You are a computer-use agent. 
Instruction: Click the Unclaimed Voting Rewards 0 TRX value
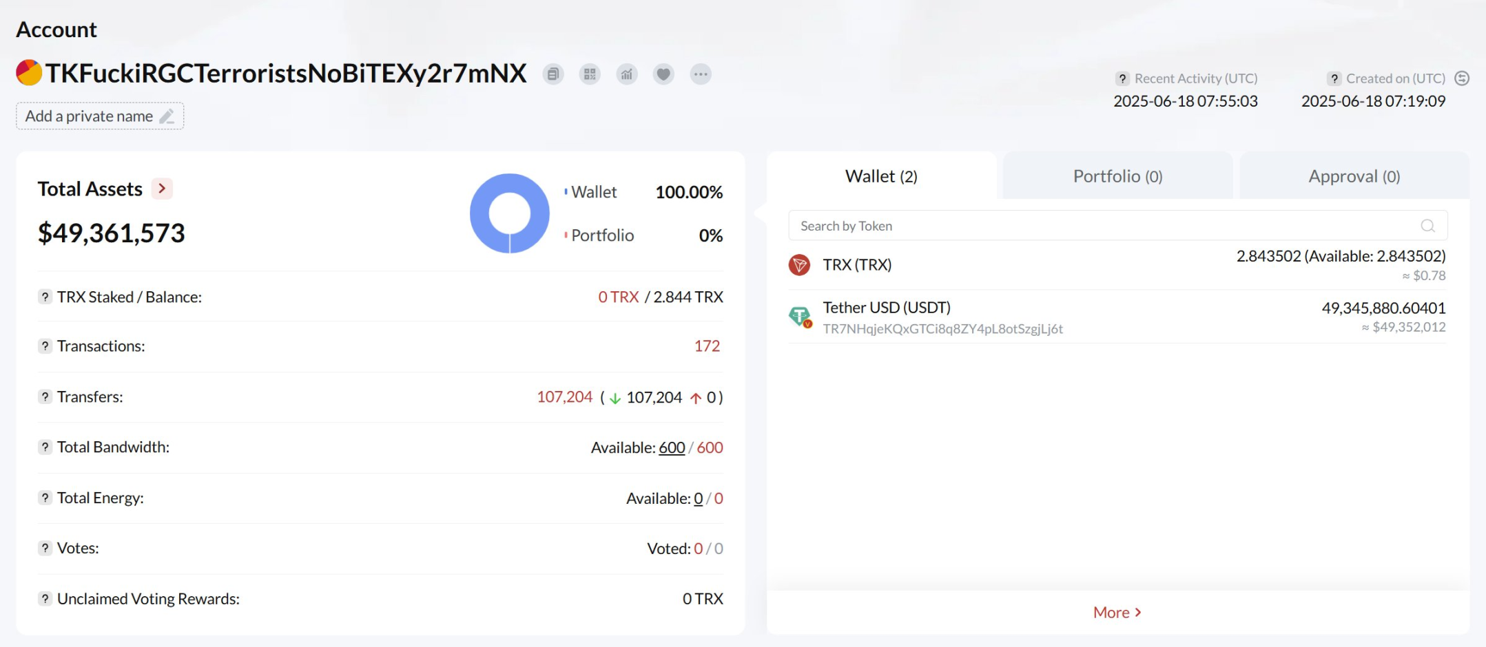[703, 599]
